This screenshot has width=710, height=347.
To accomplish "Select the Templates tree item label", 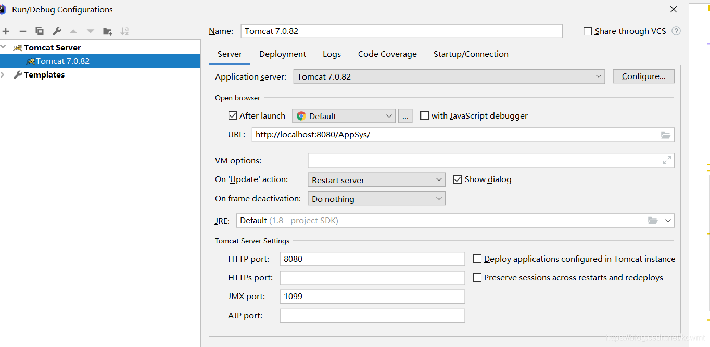I will click(44, 75).
